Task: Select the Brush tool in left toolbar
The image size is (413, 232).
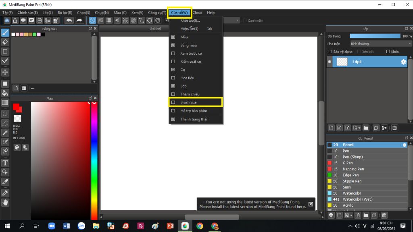Action: (x=5, y=33)
